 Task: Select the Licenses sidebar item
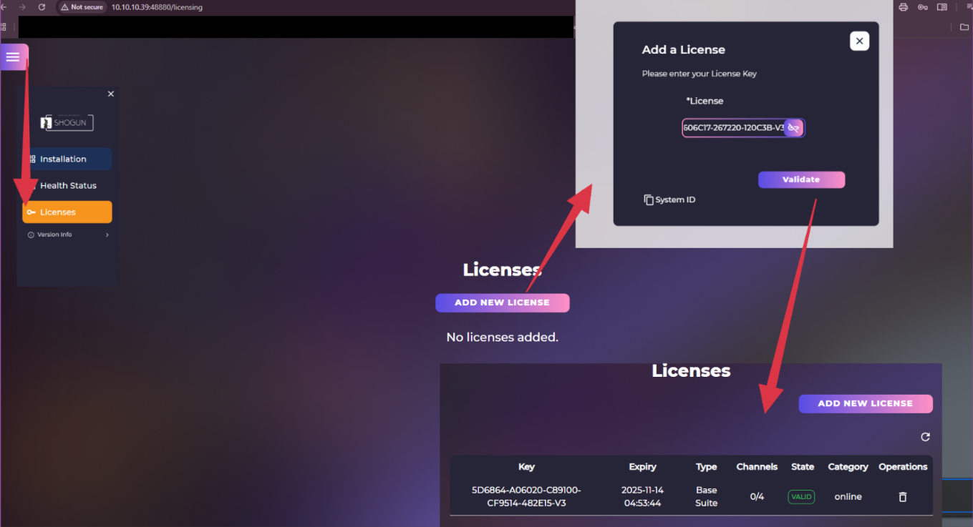click(67, 212)
